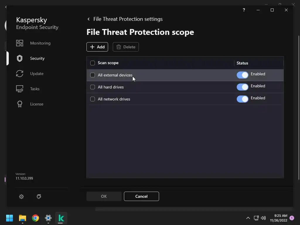Image resolution: width=300 pixels, height=225 pixels.
Task: Click the Add button
Action: point(97,47)
